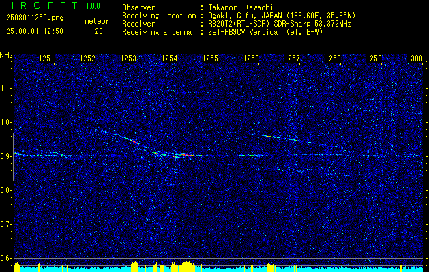Click the yellow signal bar under 1253
Image resolution: width=429 pixels, height=272 pixels.
(134, 267)
